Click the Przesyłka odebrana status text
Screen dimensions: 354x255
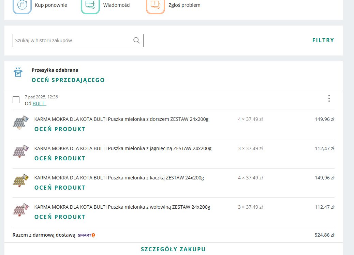(55, 70)
